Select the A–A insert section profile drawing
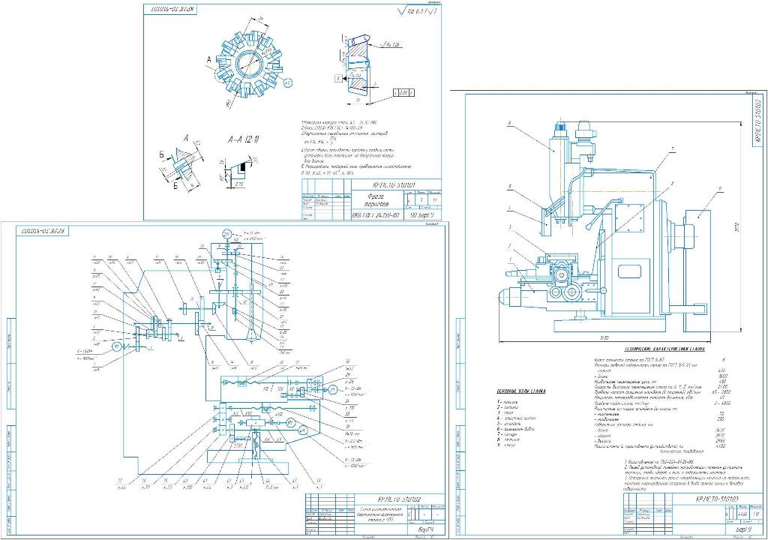768x540 pixels. [238, 169]
